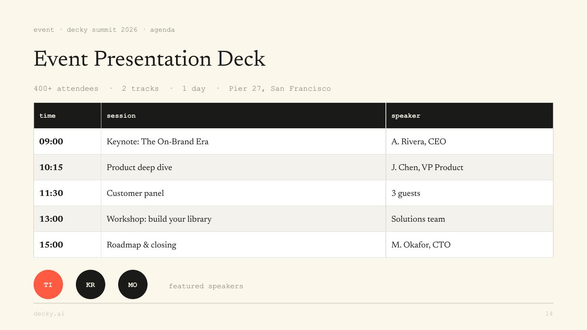Click the KR speaker avatar
The image size is (587, 330).
[90, 285]
